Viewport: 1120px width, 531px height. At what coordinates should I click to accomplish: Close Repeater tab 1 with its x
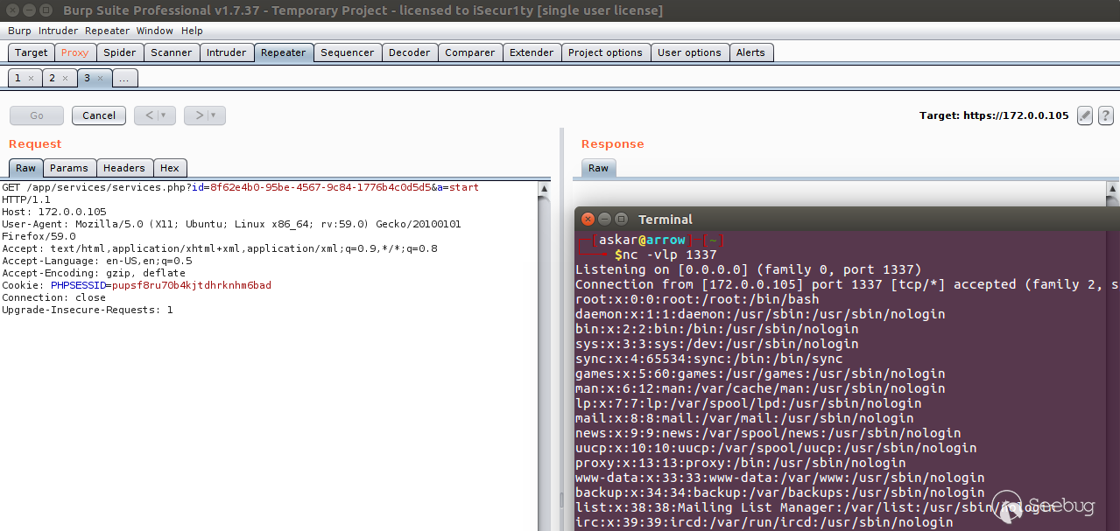31,78
